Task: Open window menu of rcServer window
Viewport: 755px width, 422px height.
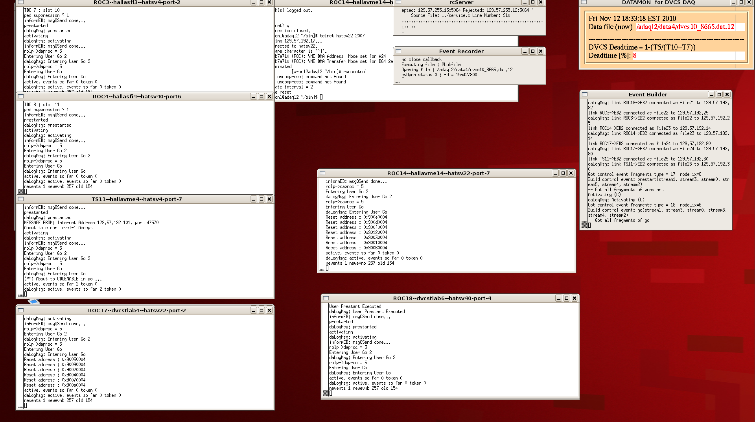Action: click(x=398, y=2)
